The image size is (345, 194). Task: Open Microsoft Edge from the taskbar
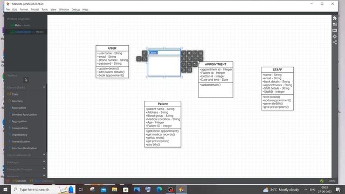pos(159,189)
